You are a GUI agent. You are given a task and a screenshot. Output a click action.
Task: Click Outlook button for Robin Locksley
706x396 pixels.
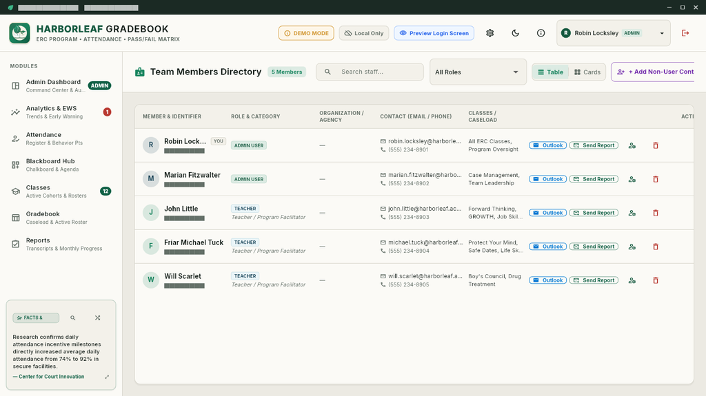(x=547, y=145)
